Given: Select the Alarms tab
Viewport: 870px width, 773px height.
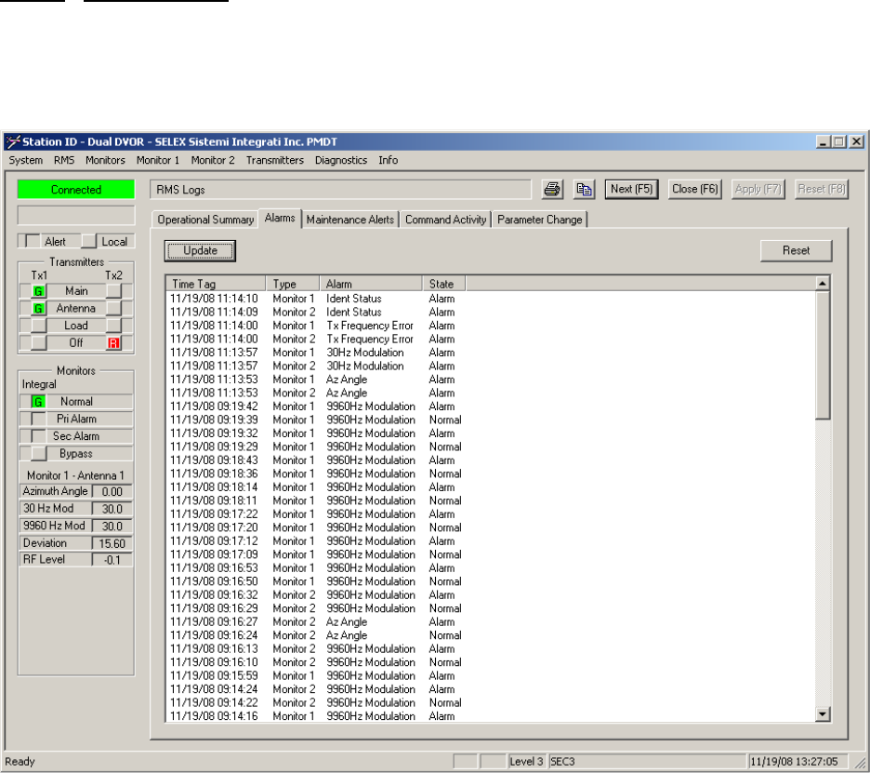Looking at the screenshot, I should click(280, 219).
